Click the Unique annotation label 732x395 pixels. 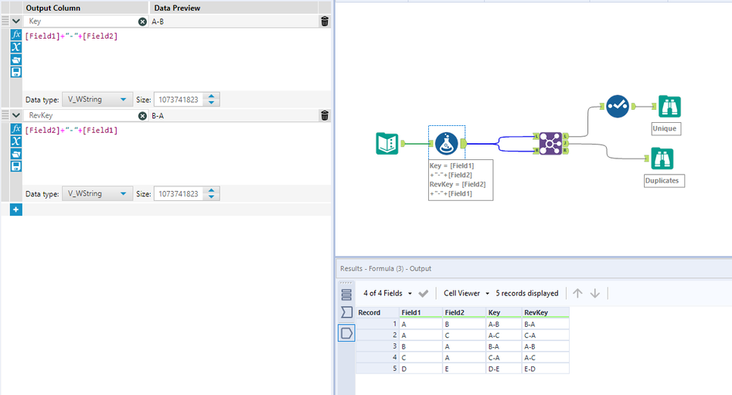pos(666,128)
